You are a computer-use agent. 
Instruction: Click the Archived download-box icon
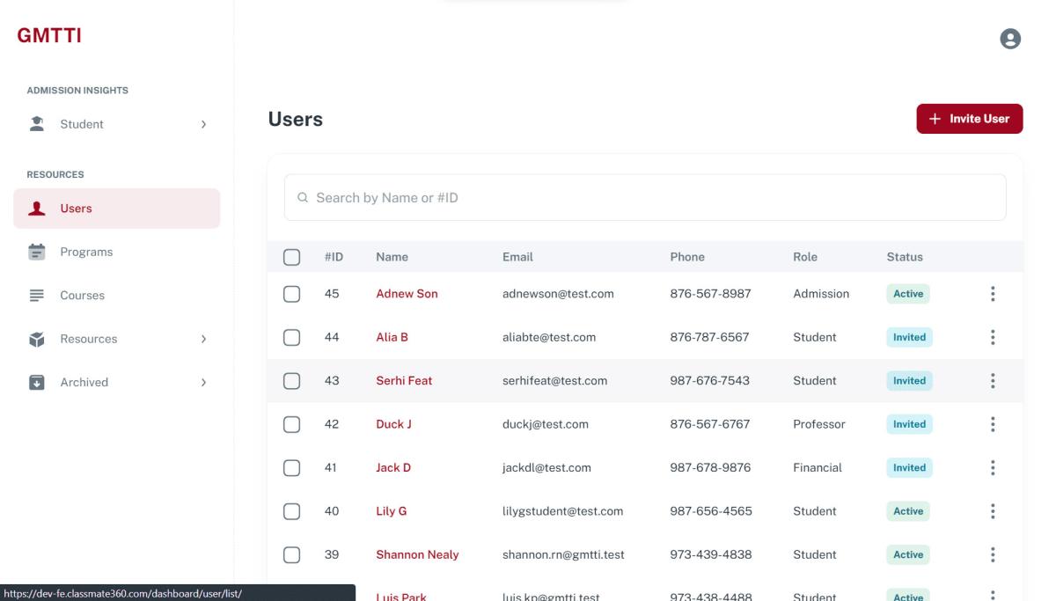[37, 382]
